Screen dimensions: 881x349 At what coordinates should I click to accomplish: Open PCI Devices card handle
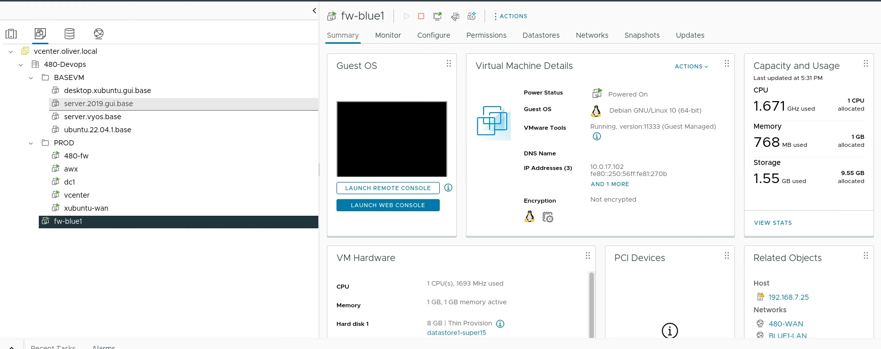point(726,256)
